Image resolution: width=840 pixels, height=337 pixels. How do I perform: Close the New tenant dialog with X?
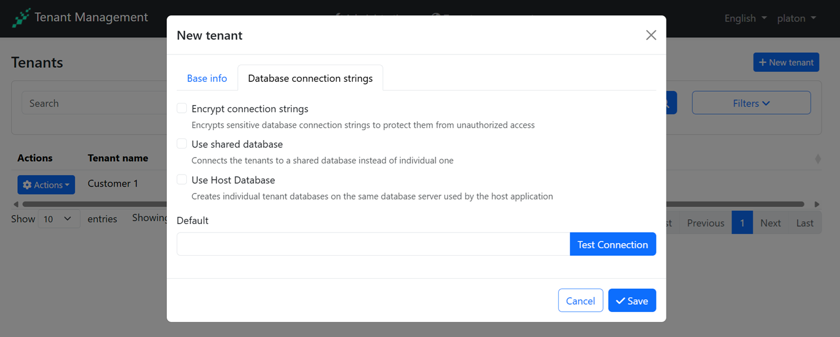point(651,35)
